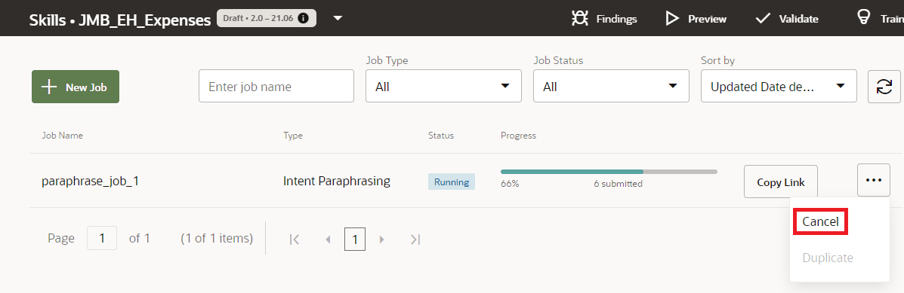Select Duplicate from the job menu
This screenshot has width=904, height=293.
point(827,258)
